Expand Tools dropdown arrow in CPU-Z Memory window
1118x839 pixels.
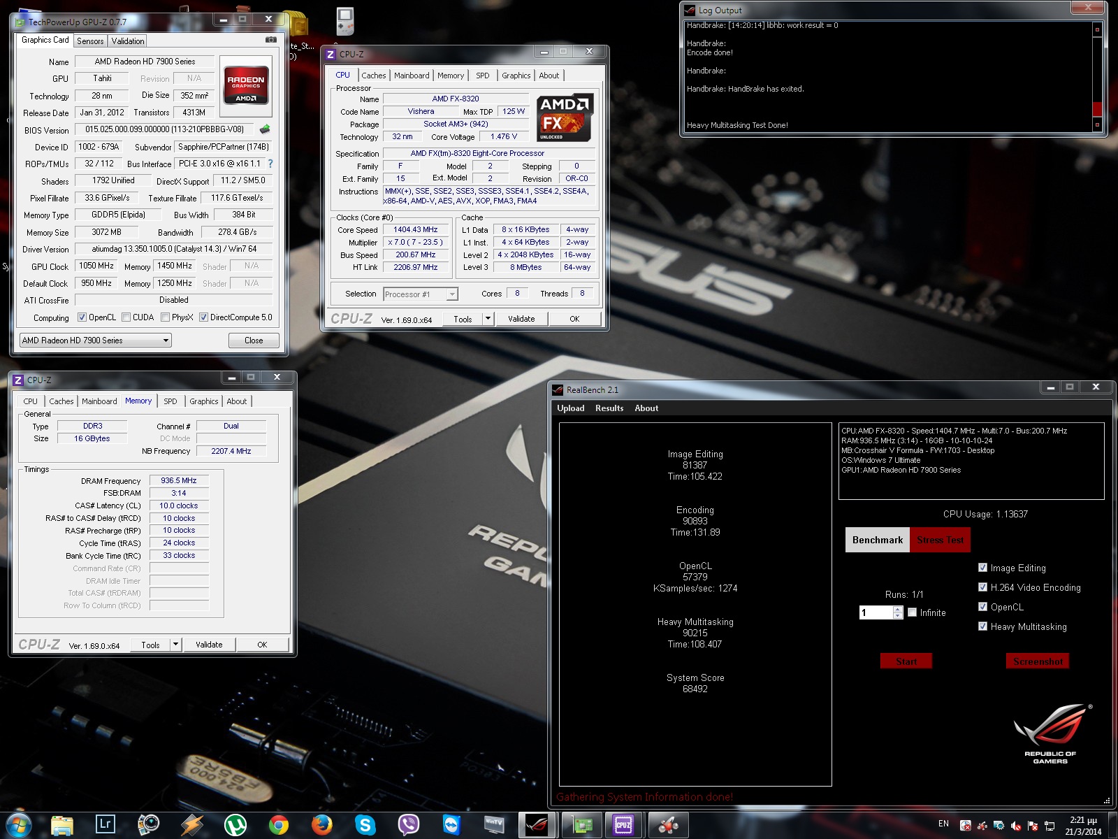175,645
